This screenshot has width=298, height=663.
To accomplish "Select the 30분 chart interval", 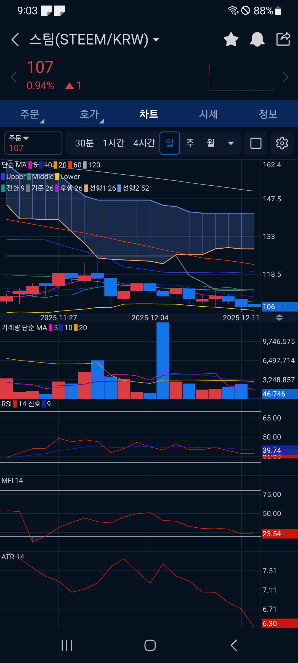I will [x=84, y=143].
